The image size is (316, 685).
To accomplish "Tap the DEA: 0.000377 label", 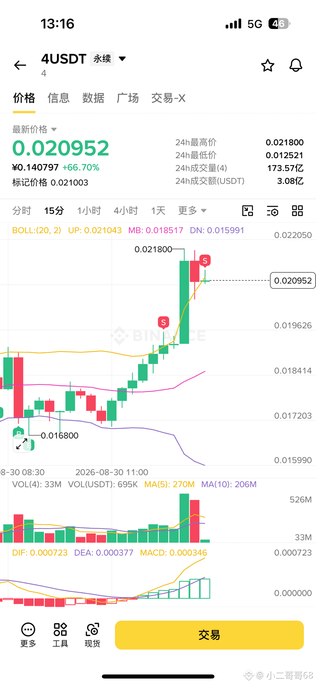I will (x=104, y=553).
